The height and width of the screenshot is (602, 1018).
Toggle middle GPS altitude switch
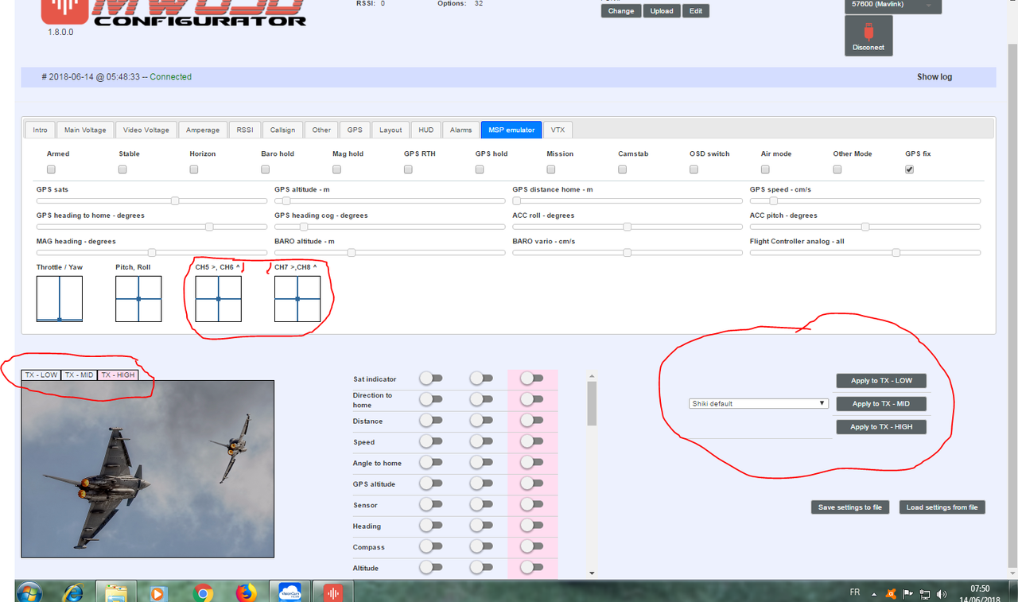[x=481, y=484]
